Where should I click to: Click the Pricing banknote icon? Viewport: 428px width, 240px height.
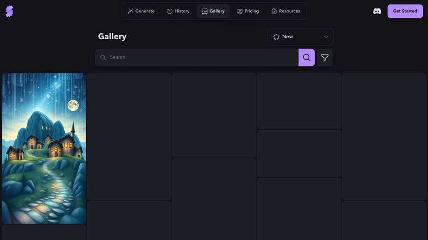(x=239, y=11)
